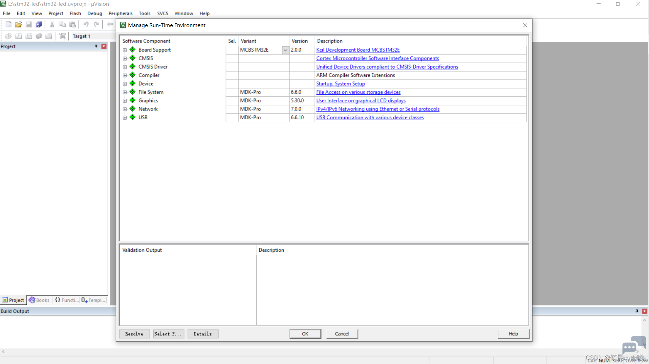Viewport: 649px width, 364px height.
Task: Click the Select Packs button
Action: click(168, 334)
